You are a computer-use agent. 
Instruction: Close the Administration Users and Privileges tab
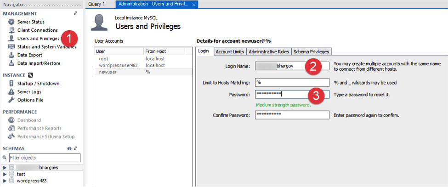click(x=194, y=5)
